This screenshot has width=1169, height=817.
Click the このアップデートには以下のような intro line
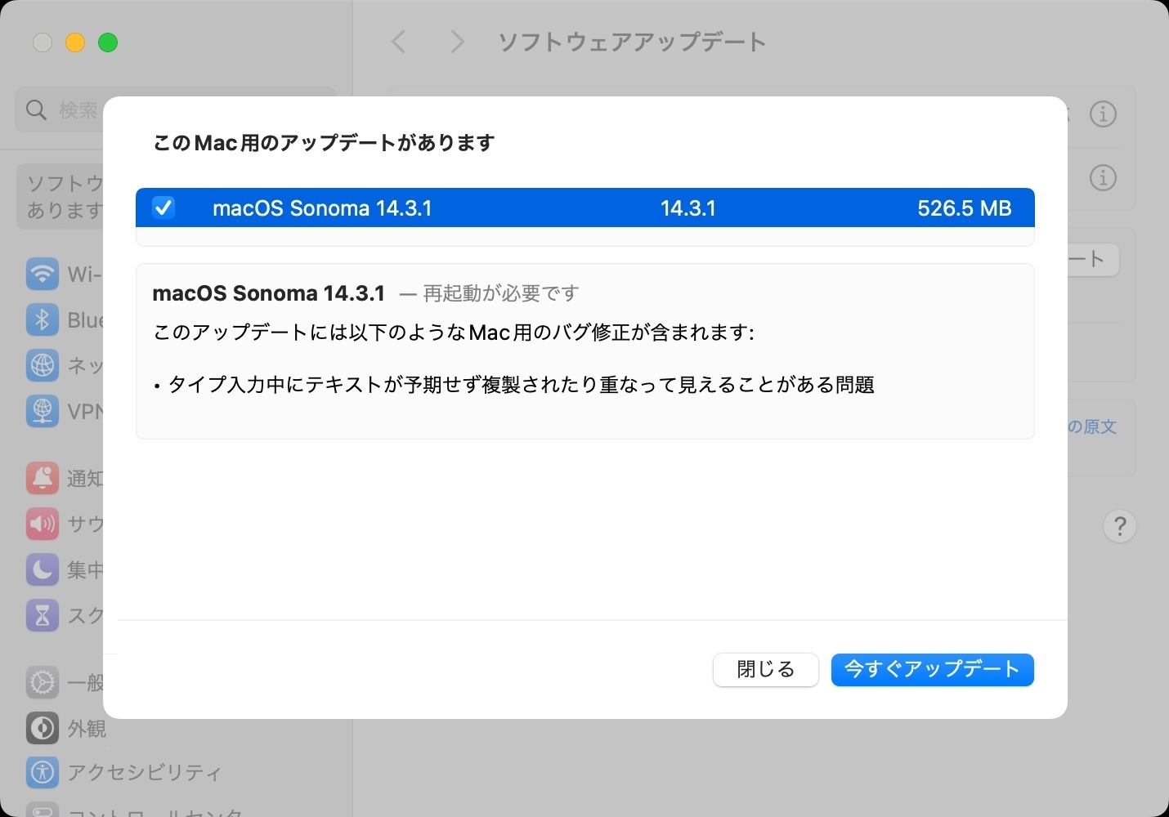pos(454,333)
